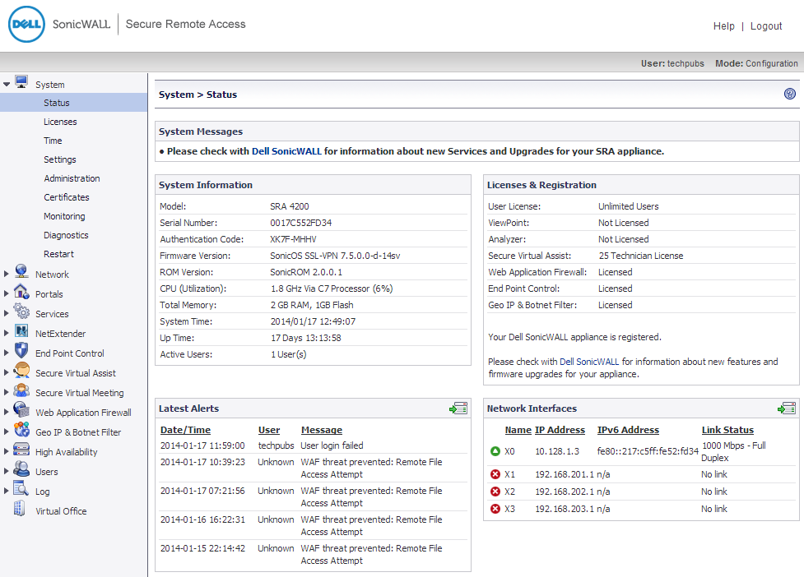The width and height of the screenshot is (804, 577).
Task: Expand the Services tree arrow
Action: [6, 313]
